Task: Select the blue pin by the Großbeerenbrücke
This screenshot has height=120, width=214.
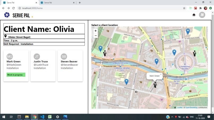Action: (157, 61)
